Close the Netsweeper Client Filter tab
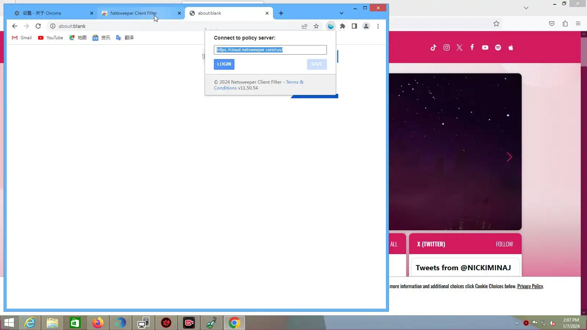Screen dimensions: 587x330 coord(179,13)
